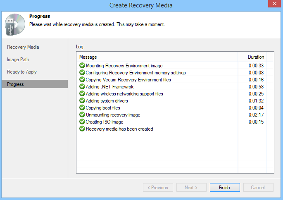Select the Image Path wizard step
This screenshot has width=283, height=200.
[18, 60]
